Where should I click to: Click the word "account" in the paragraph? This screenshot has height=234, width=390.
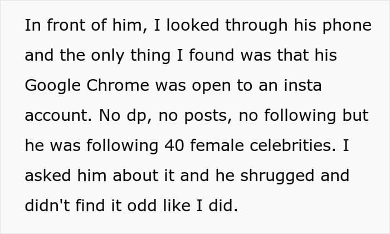coord(54,116)
